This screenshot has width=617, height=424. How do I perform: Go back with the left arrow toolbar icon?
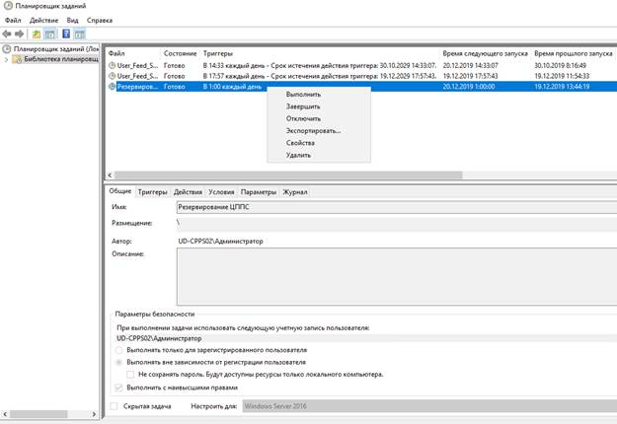7,35
